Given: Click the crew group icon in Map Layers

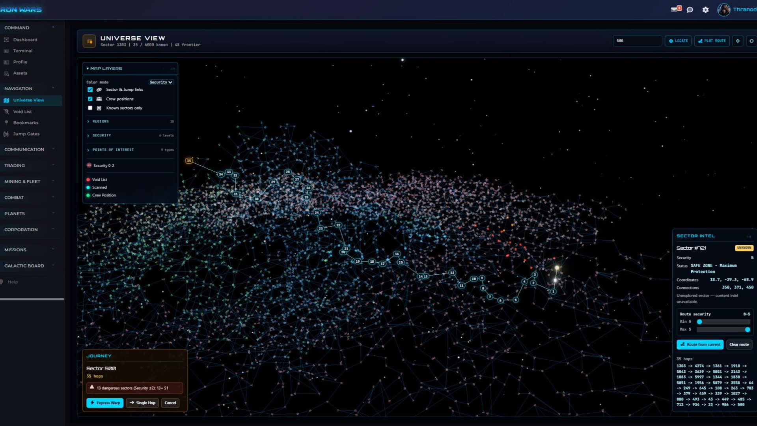Looking at the screenshot, I should (99, 99).
